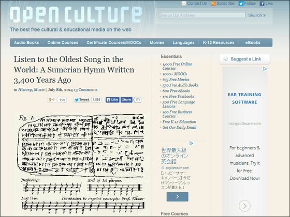This screenshot has width=290, height=217.
Task: Open the Contact Us link
Action: pyautogui.click(x=197, y=4)
